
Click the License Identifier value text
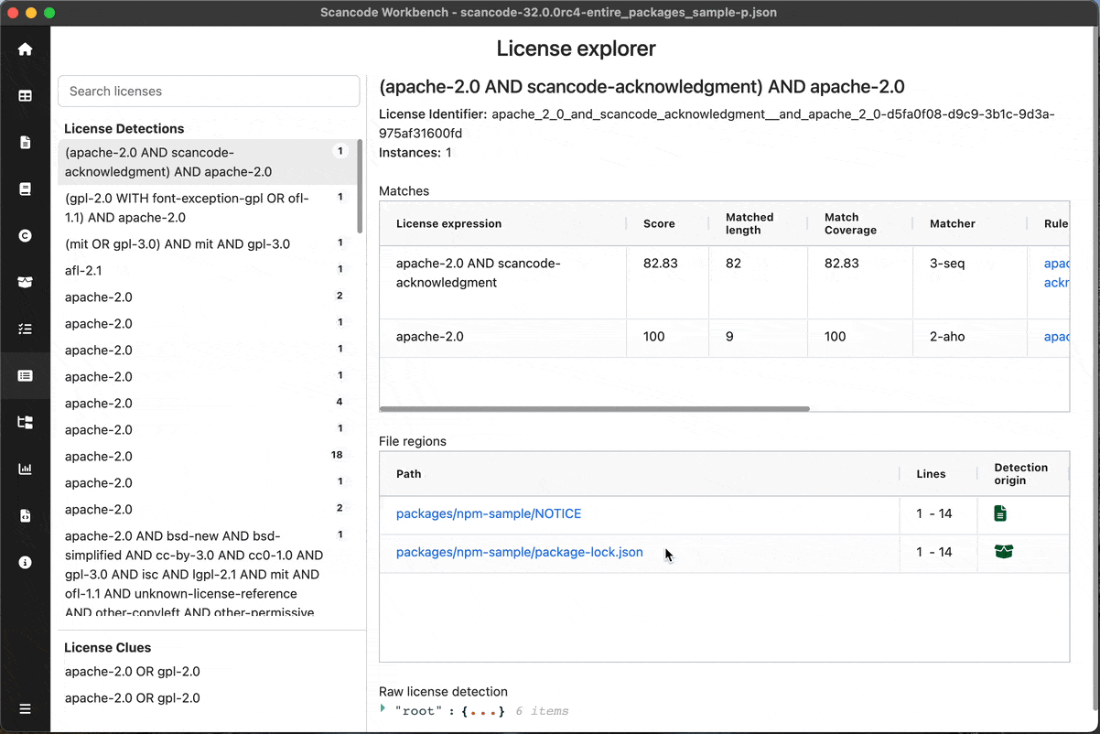coord(717,124)
